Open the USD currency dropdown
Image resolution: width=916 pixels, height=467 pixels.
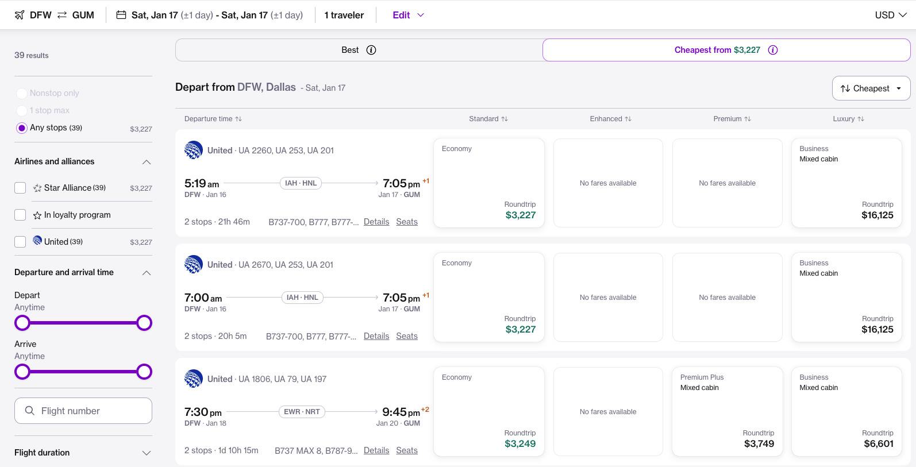click(x=890, y=15)
